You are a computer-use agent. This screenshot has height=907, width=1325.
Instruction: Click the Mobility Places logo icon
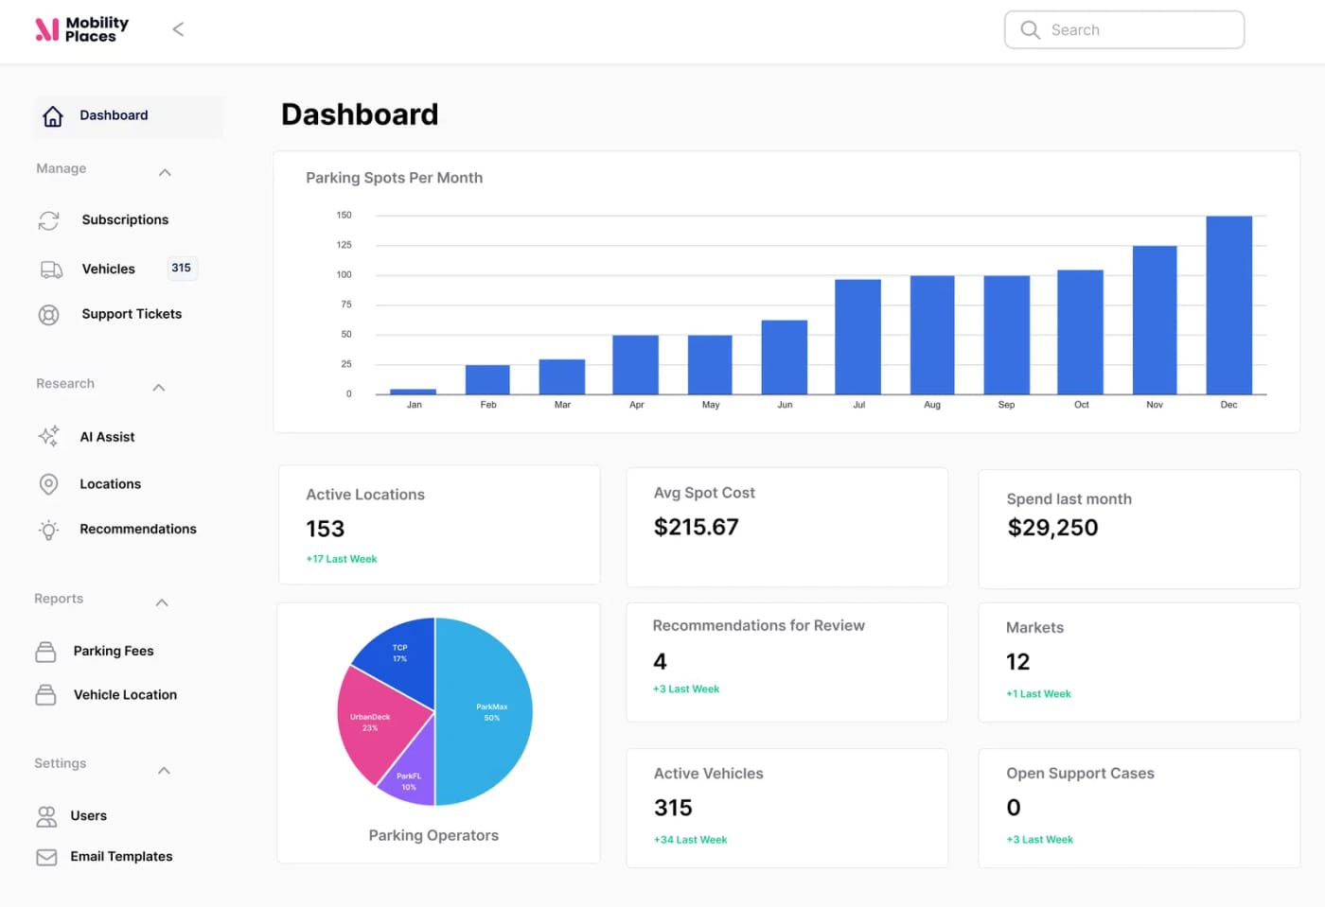pos(45,28)
